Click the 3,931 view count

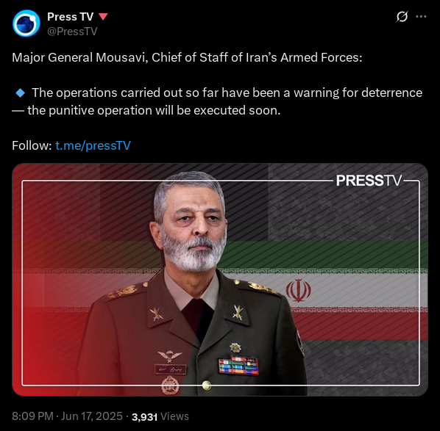pyautogui.click(x=144, y=417)
